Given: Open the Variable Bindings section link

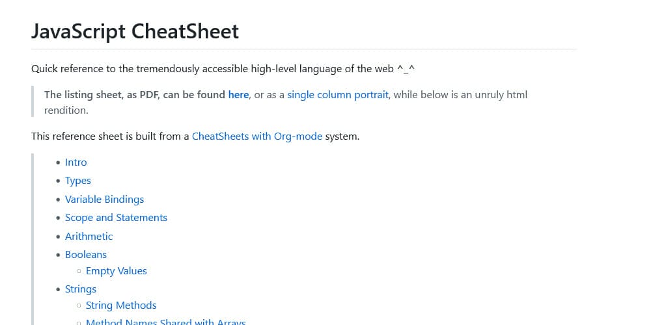Looking at the screenshot, I should point(105,199).
